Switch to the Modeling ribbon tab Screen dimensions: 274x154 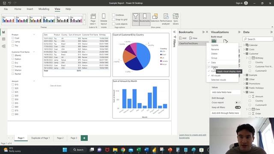click(44, 9)
